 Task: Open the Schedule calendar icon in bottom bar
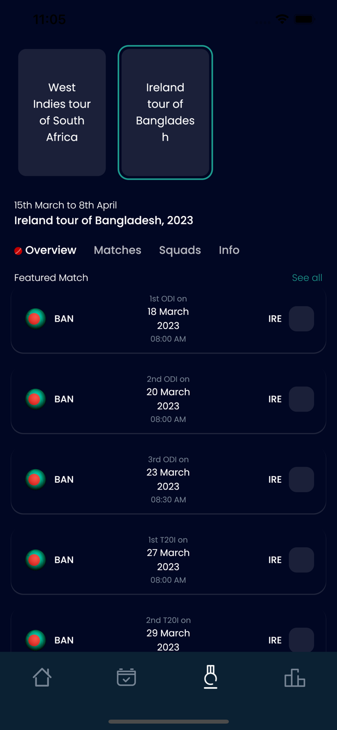(x=126, y=677)
